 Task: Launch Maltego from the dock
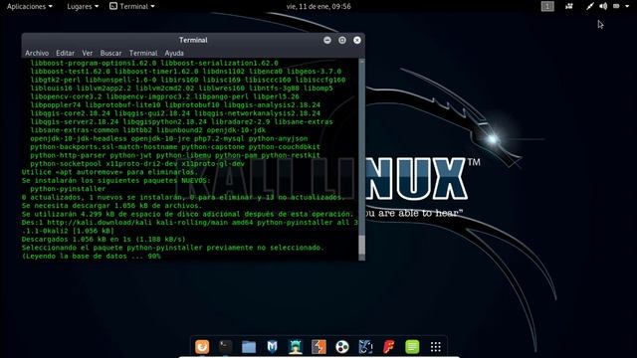365,347
